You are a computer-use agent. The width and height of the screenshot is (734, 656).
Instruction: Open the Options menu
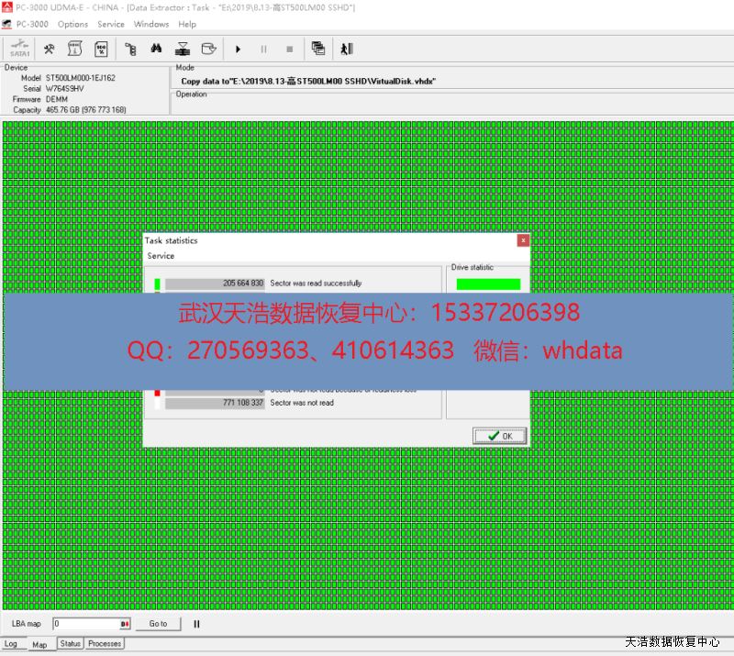72,24
